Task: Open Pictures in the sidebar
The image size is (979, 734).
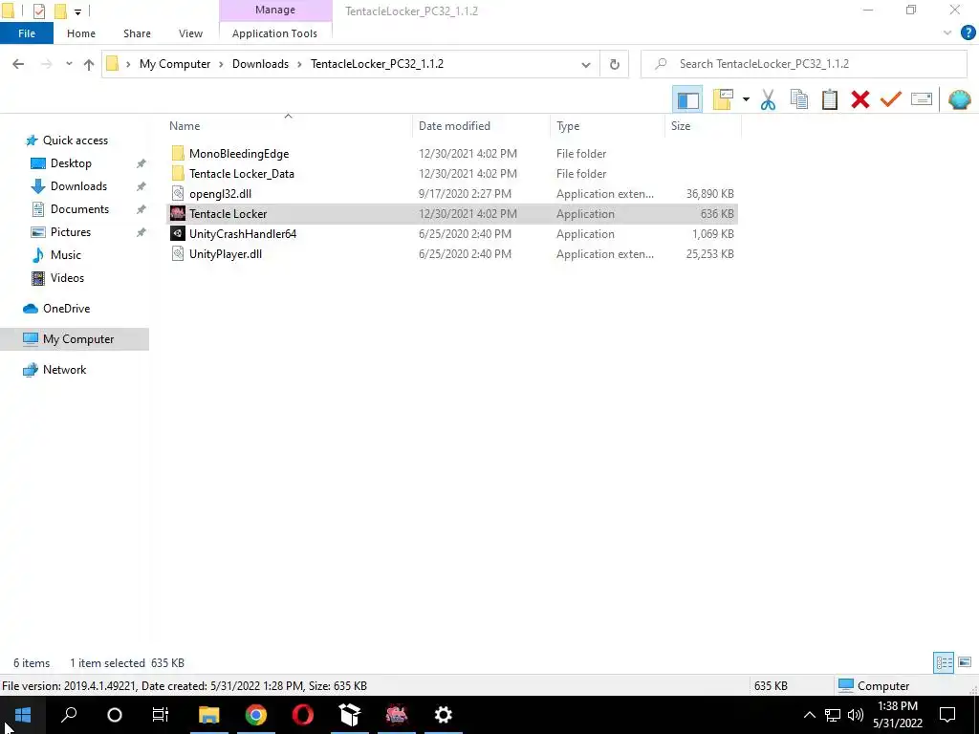Action: point(71,232)
